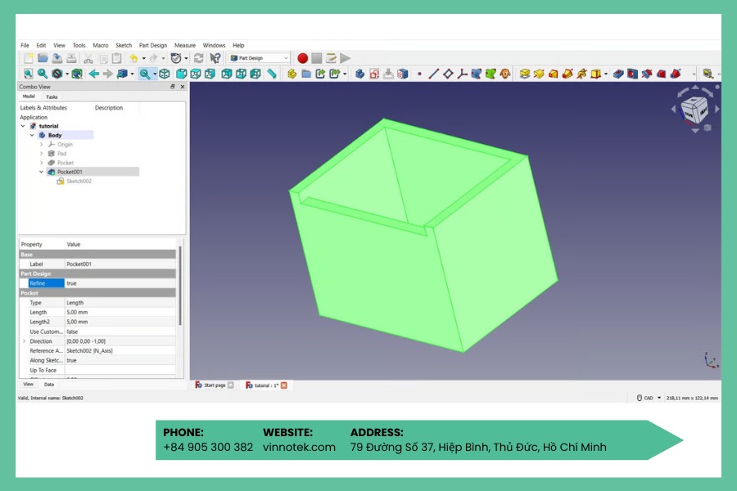Select the Measure distance ruler icon
This screenshot has width=737, height=491.
tap(271, 74)
